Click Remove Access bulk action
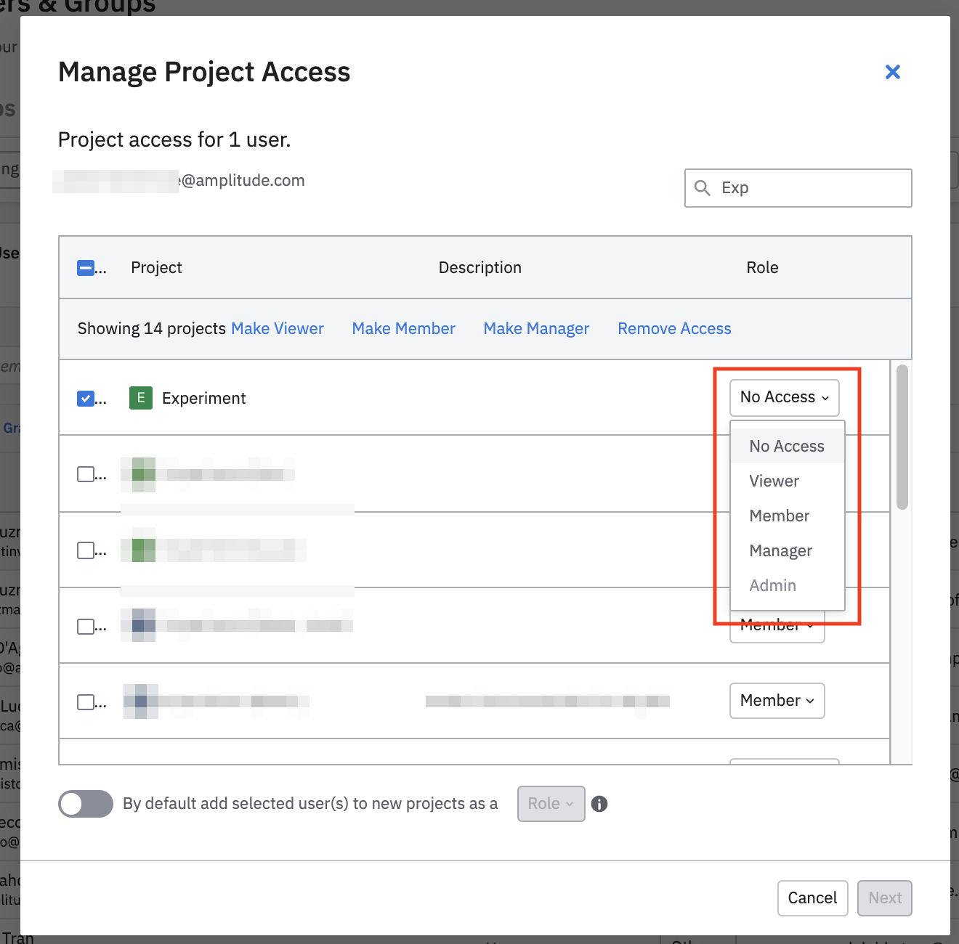959x944 pixels. [x=674, y=329]
